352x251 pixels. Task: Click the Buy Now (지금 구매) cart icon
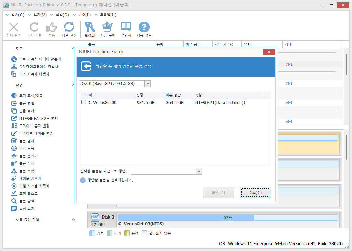(108, 27)
